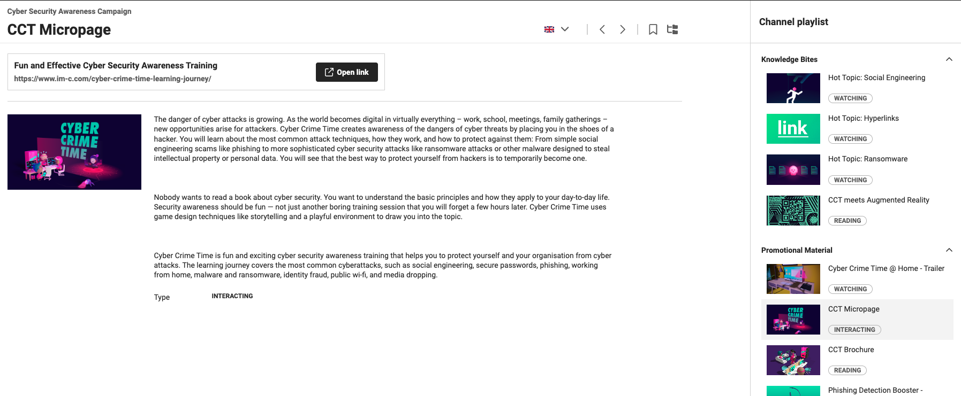Select Hot Topic: Ransomware playlist item

867,159
